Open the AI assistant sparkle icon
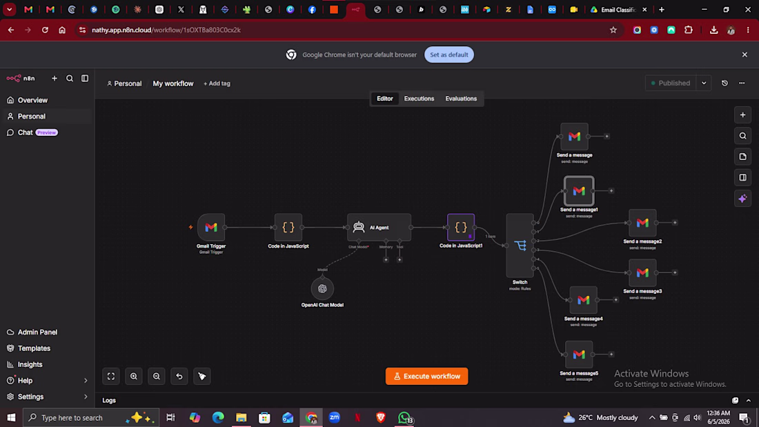 coord(742,199)
